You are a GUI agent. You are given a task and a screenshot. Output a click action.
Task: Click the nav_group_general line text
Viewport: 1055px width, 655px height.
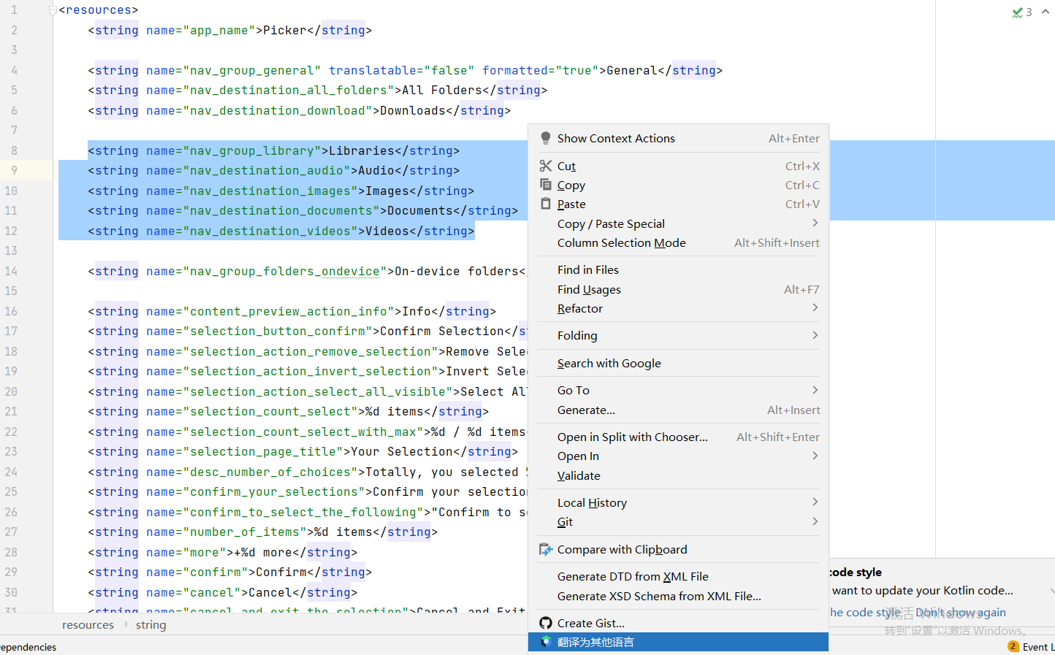coord(405,70)
